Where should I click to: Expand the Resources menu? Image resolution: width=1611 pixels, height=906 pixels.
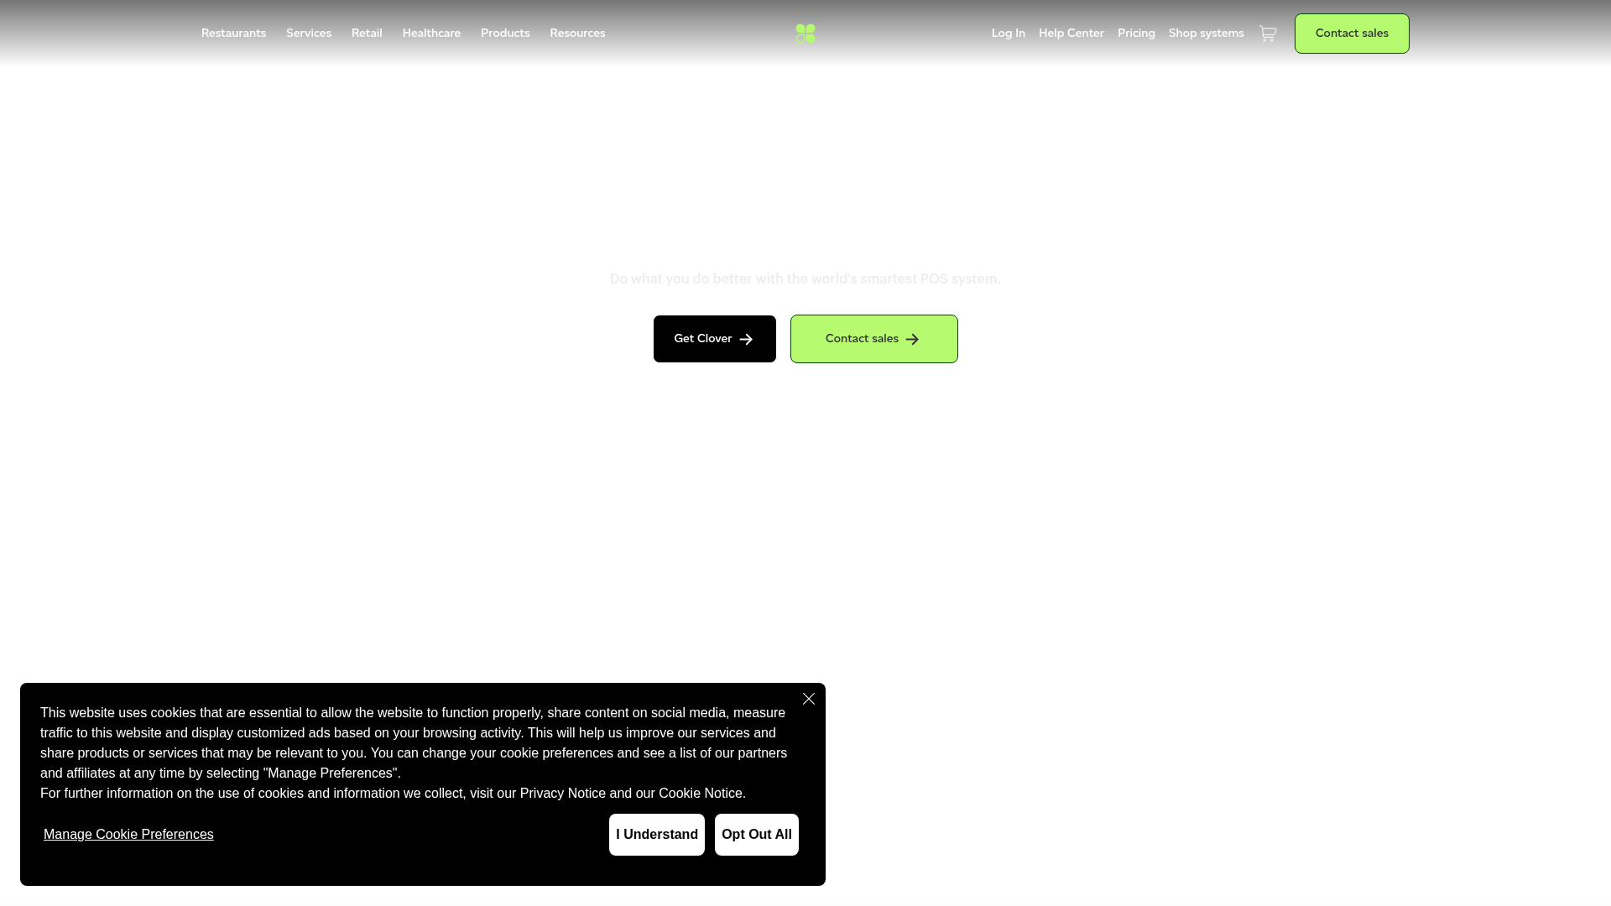tap(577, 34)
